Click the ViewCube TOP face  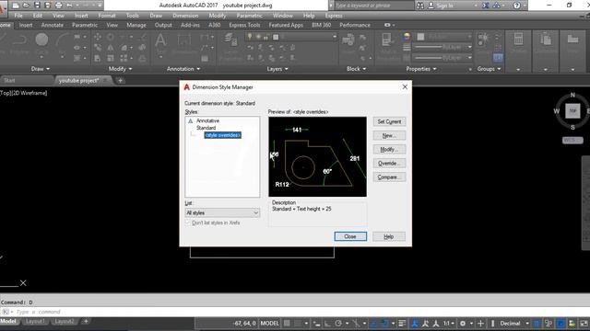(x=572, y=111)
